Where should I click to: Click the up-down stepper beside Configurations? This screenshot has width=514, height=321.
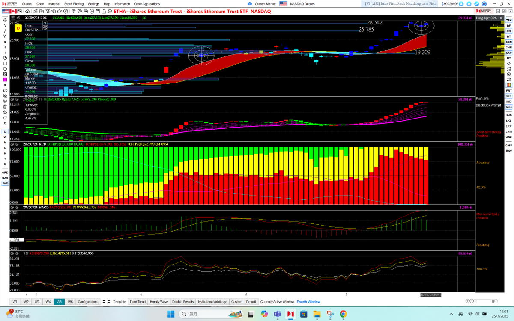coord(103,302)
